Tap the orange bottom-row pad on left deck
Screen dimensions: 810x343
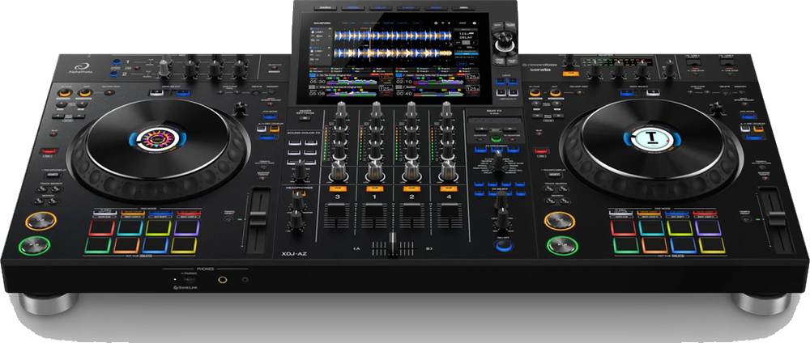(126, 245)
